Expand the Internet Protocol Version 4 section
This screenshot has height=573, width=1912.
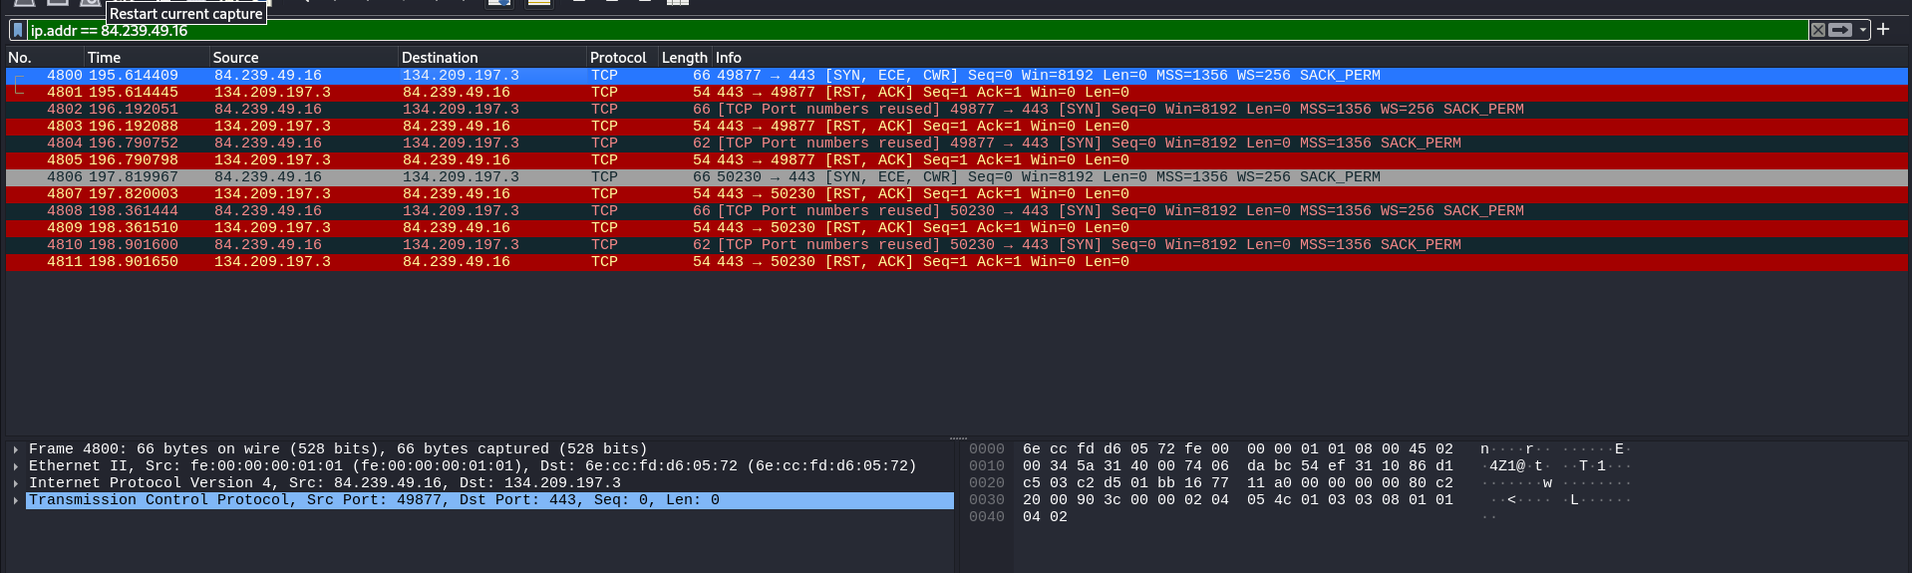click(16, 483)
